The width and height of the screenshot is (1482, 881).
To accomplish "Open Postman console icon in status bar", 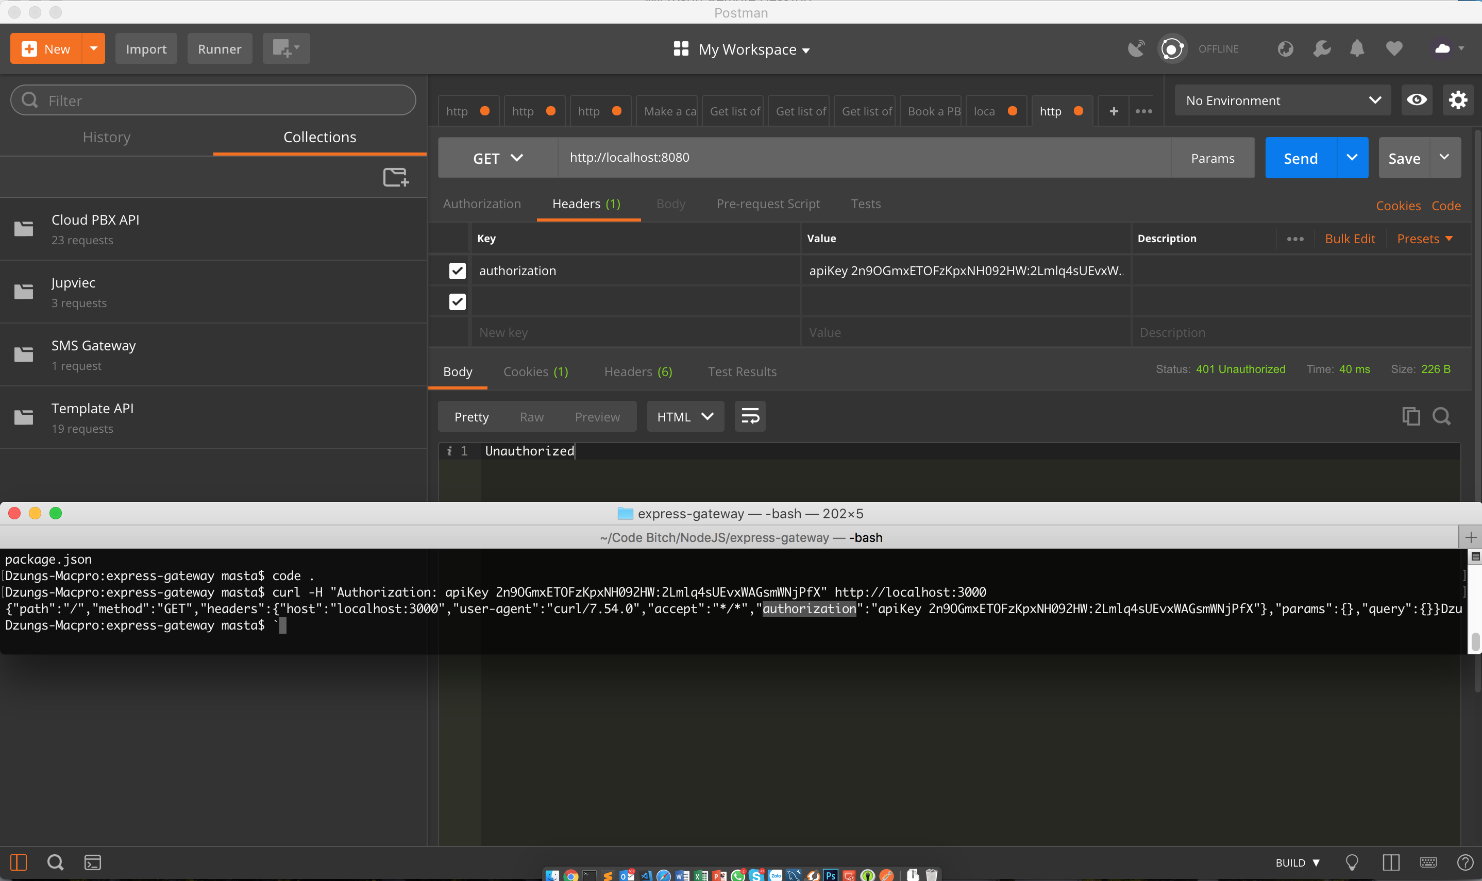I will coord(93,862).
